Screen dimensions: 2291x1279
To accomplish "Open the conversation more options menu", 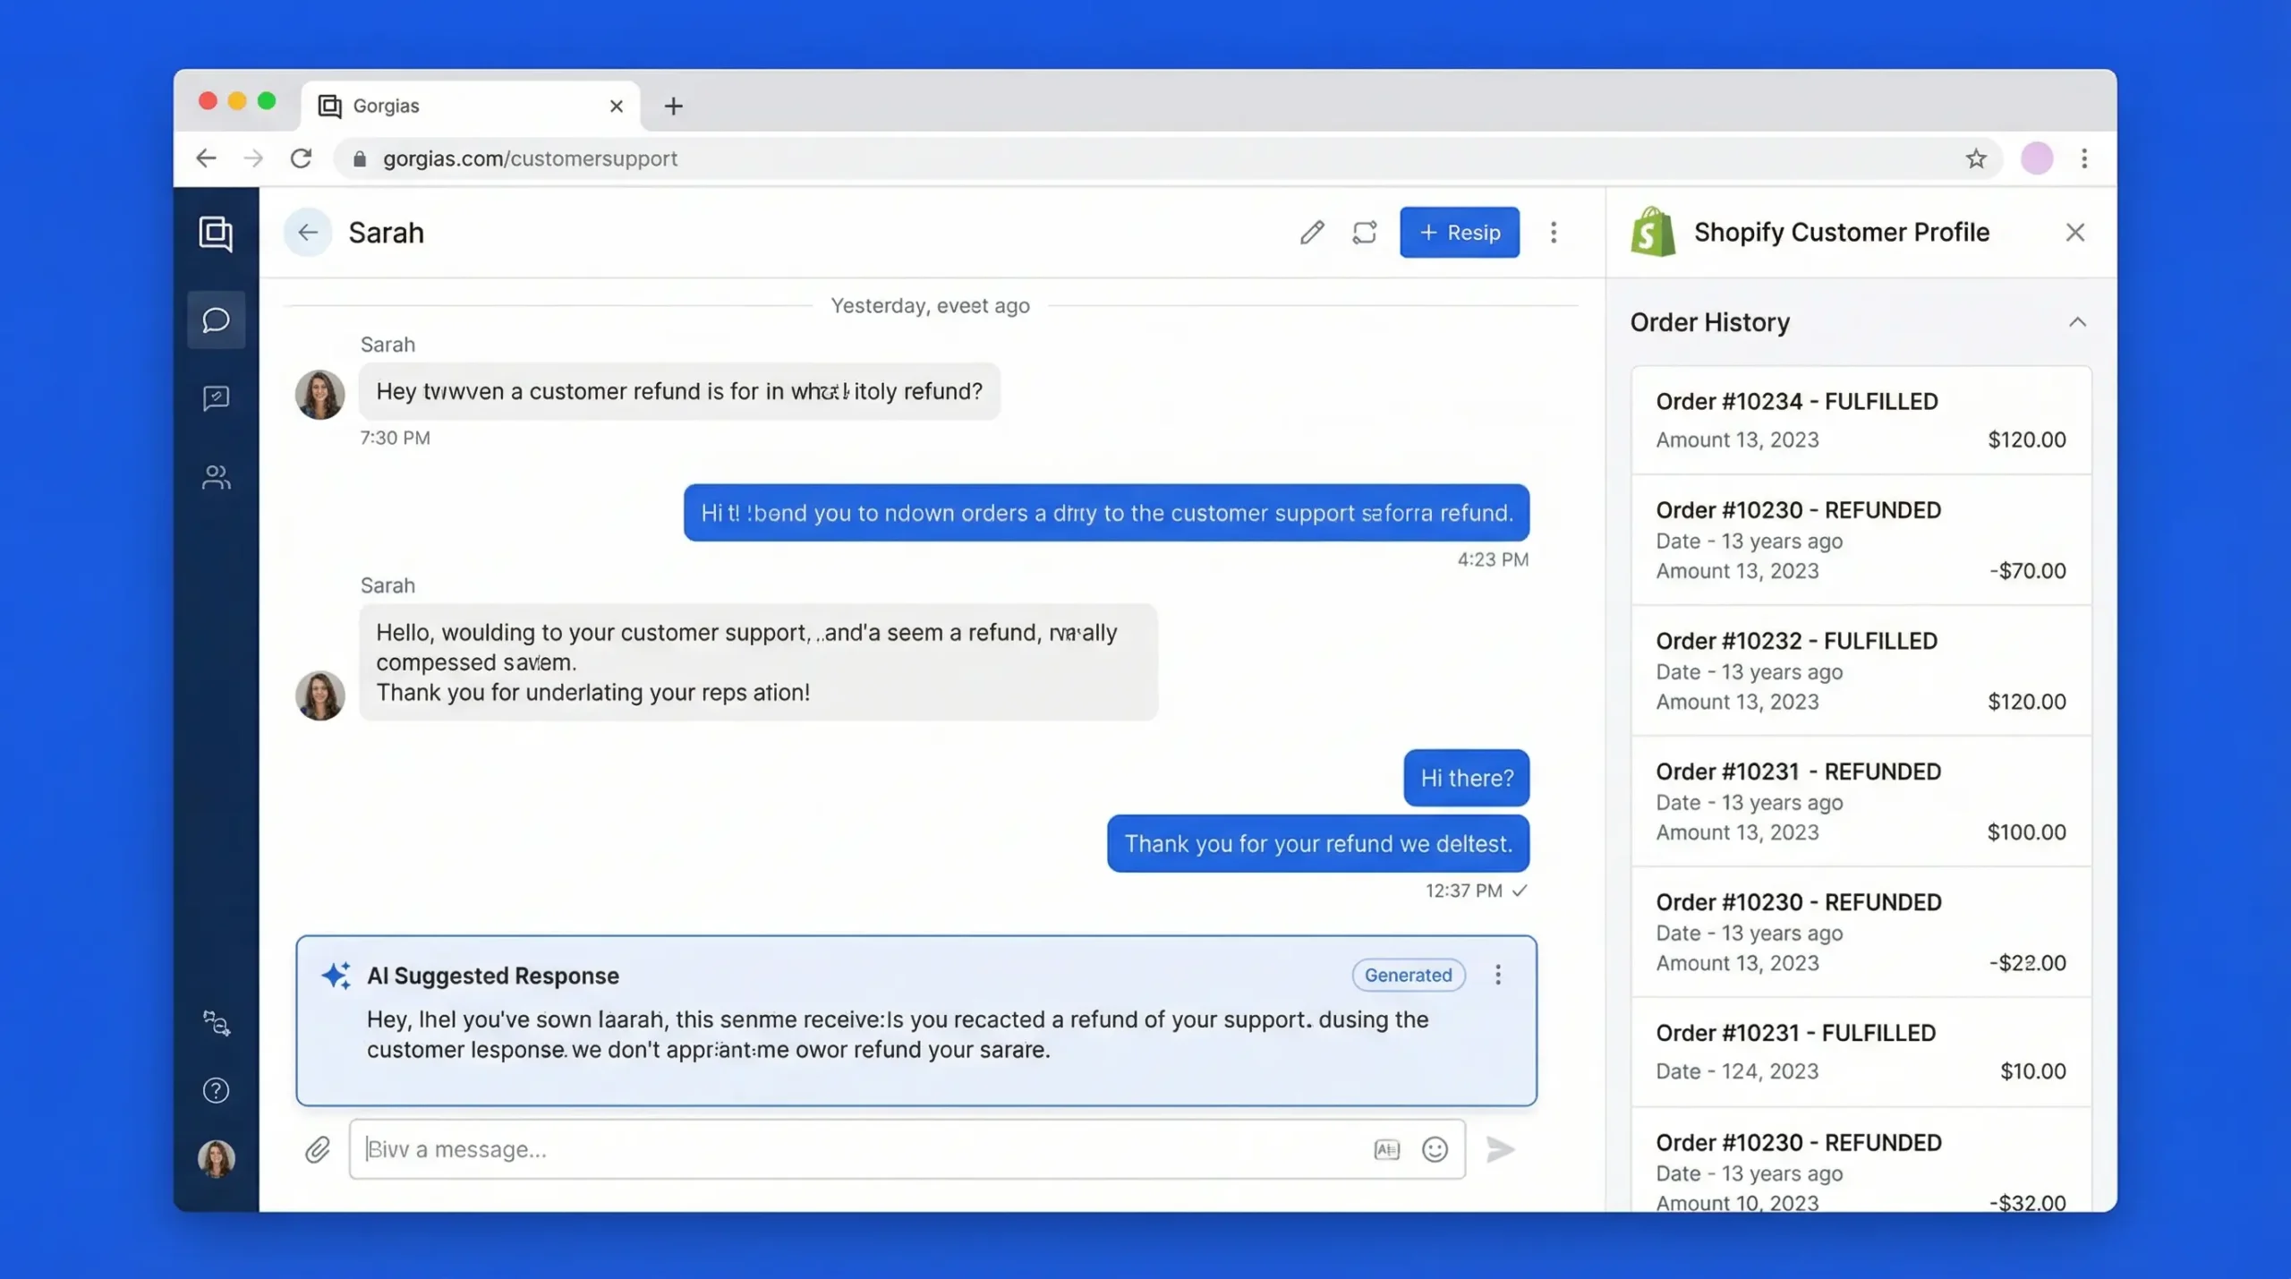I will (x=1554, y=233).
